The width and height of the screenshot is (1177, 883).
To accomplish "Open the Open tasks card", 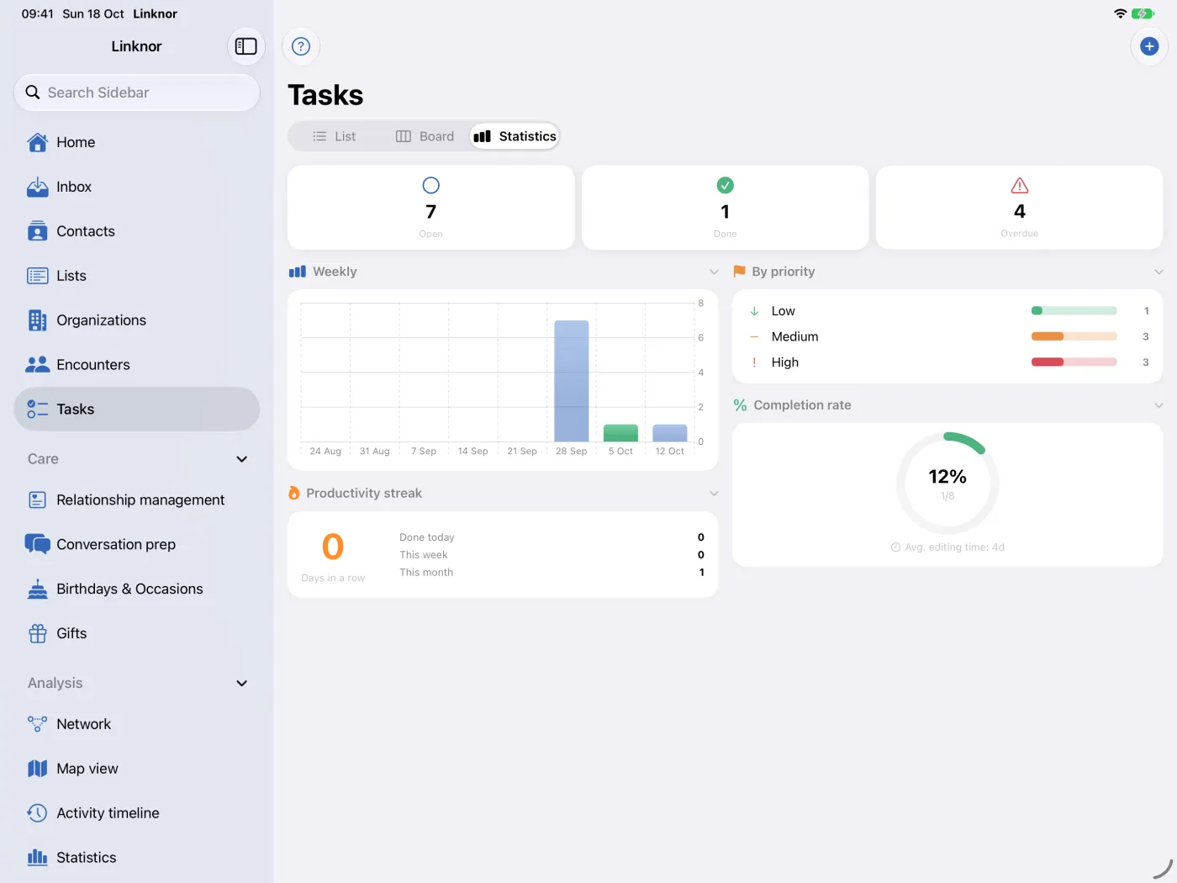I will 431,208.
